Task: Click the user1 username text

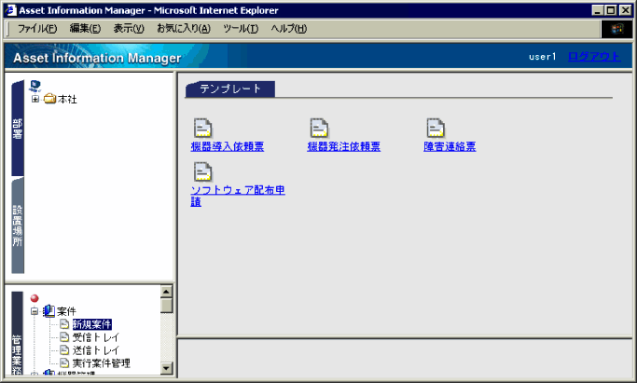Action: 542,57
